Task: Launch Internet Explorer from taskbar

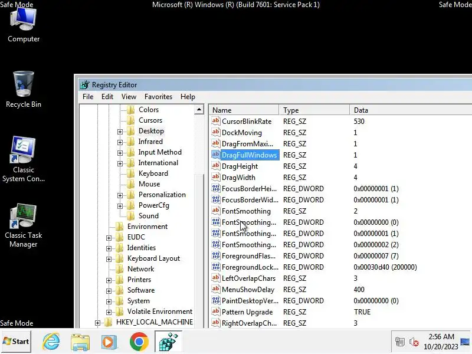Action: (x=51, y=342)
